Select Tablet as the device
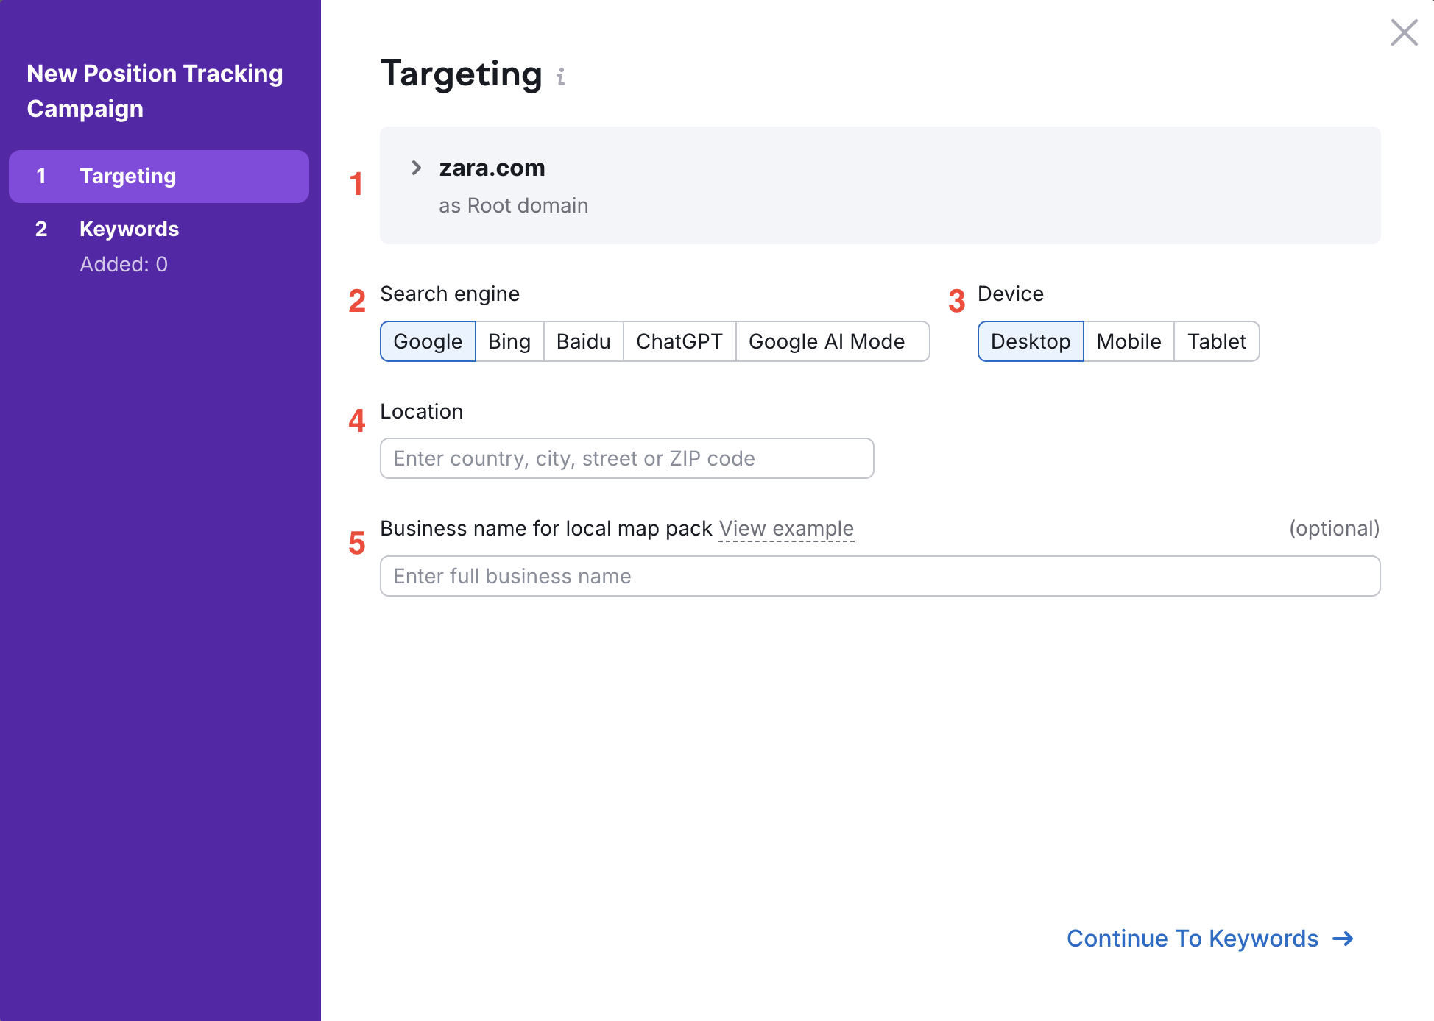The height and width of the screenshot is (1021, 1434). pos(1216,341)
